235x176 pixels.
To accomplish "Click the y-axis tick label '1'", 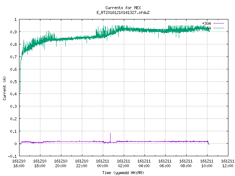I will point(15,19).
